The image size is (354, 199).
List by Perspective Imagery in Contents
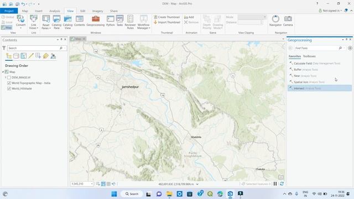point(53,56)
